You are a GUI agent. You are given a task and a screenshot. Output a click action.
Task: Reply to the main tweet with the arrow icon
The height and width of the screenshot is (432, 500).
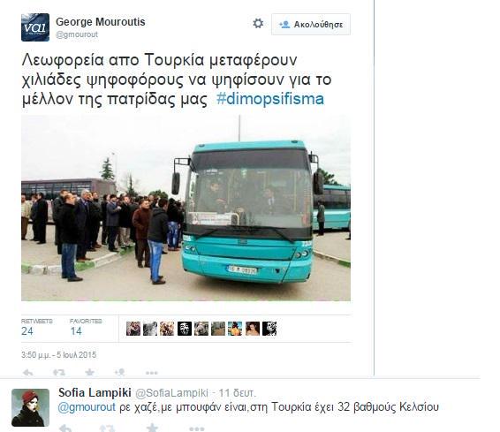(x=28, y=372)
